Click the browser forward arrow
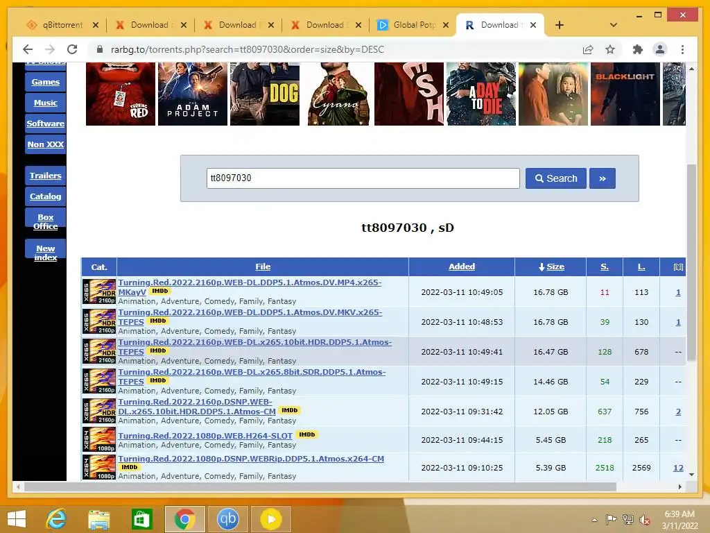 [x=50, y=49]
